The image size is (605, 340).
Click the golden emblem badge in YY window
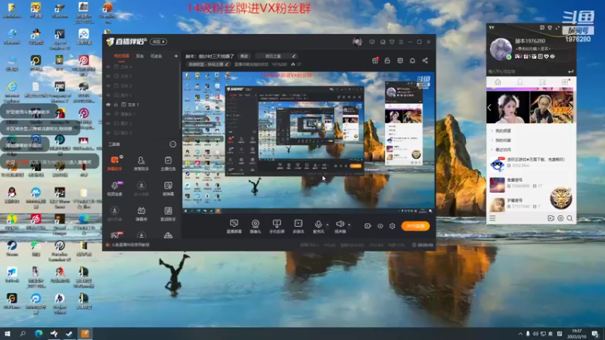point(560,198)
